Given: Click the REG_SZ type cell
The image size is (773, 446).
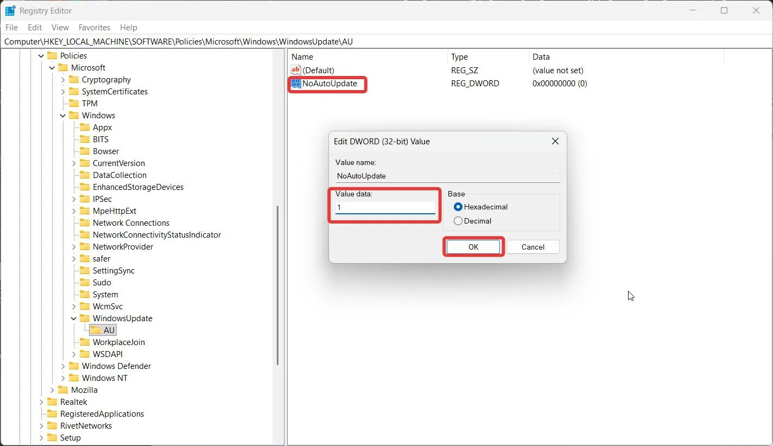Looking at the screenshot, I should click(x=465, y=70).
